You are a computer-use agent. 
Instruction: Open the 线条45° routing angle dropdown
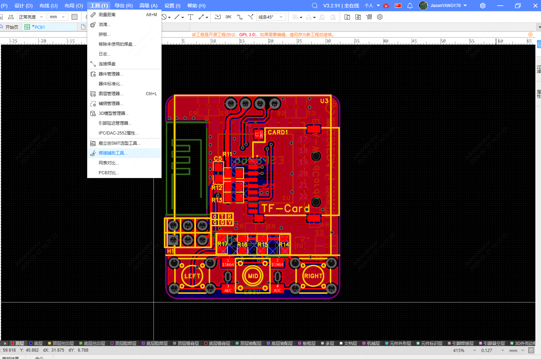(270, 17)
